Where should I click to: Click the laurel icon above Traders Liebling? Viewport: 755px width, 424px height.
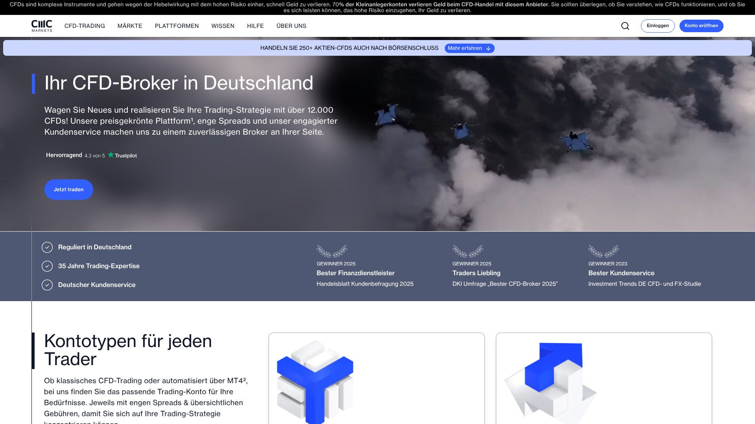(x=468, y=251)
